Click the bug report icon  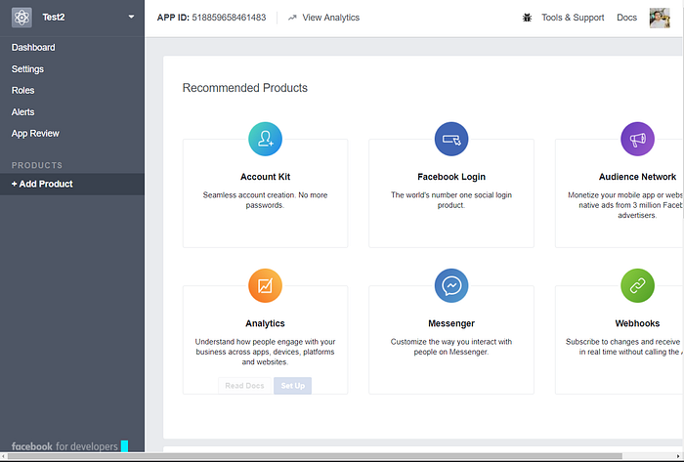[527, 18]
